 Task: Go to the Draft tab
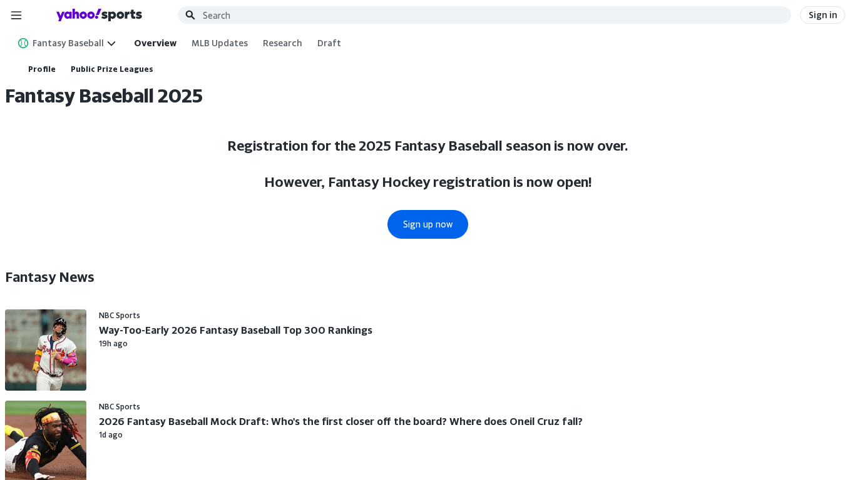click(x=329, y=43)
